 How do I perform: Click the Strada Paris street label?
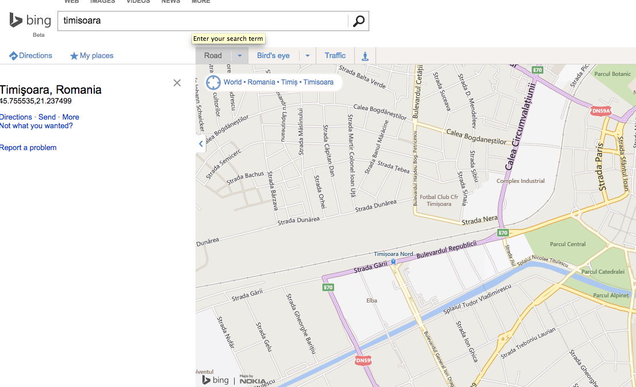(601, 167)
